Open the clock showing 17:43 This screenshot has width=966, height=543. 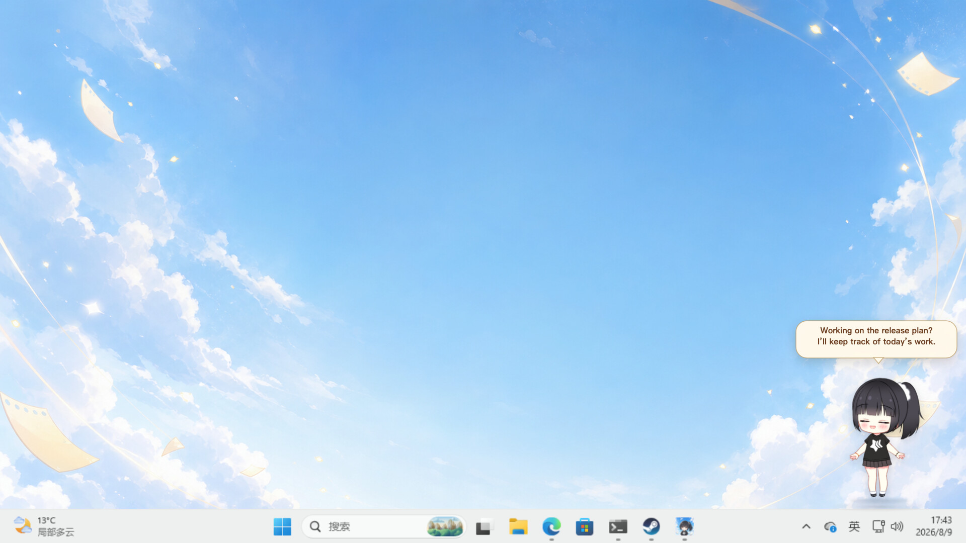click(941, 520)
